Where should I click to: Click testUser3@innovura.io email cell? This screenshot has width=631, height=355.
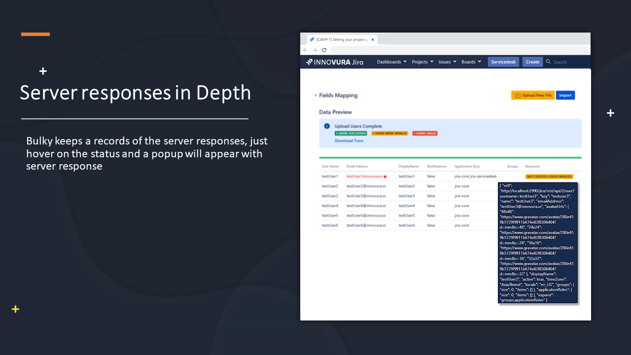pos(366,196)
